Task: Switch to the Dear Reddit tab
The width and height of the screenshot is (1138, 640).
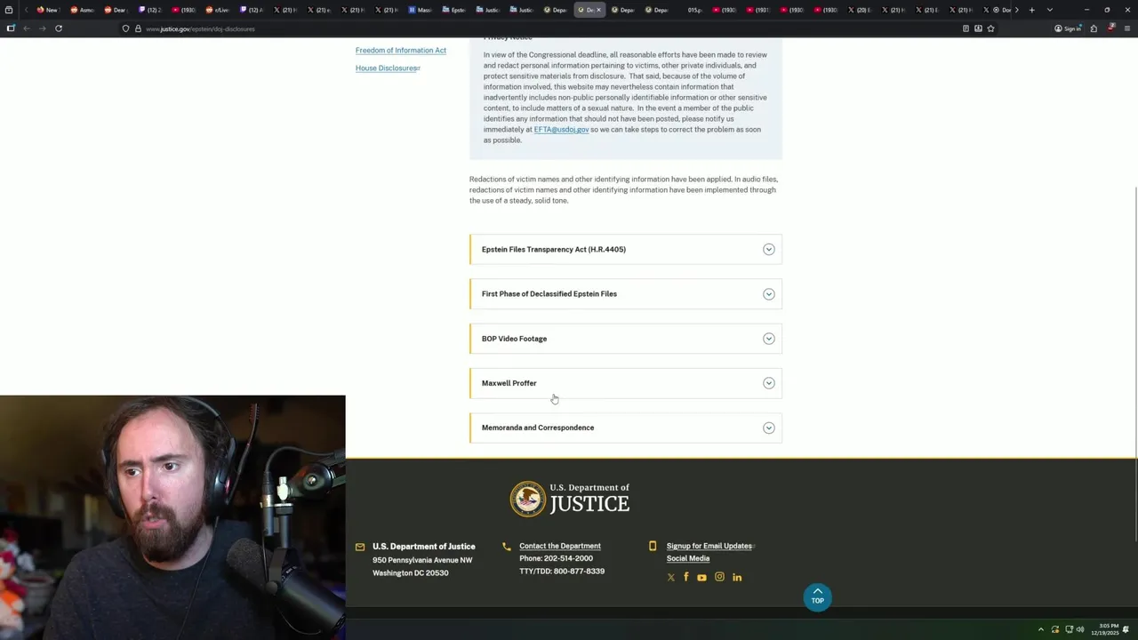Action: pos(115,10)
